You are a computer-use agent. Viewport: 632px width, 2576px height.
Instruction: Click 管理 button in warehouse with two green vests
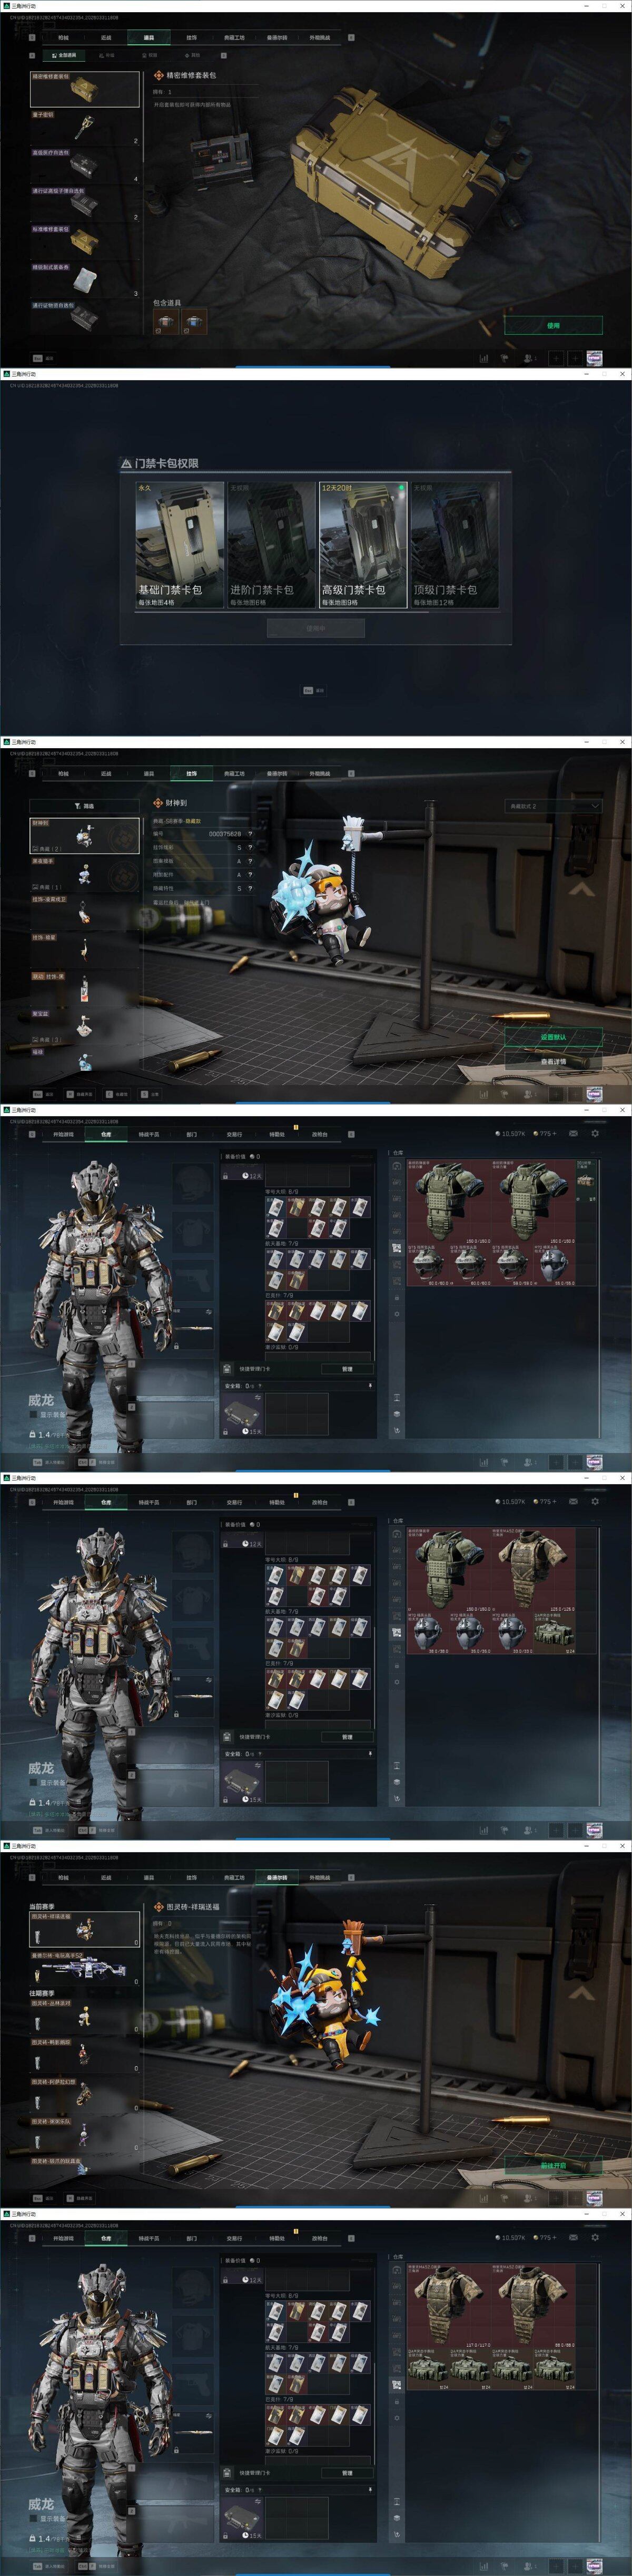tap(348, 1369)
